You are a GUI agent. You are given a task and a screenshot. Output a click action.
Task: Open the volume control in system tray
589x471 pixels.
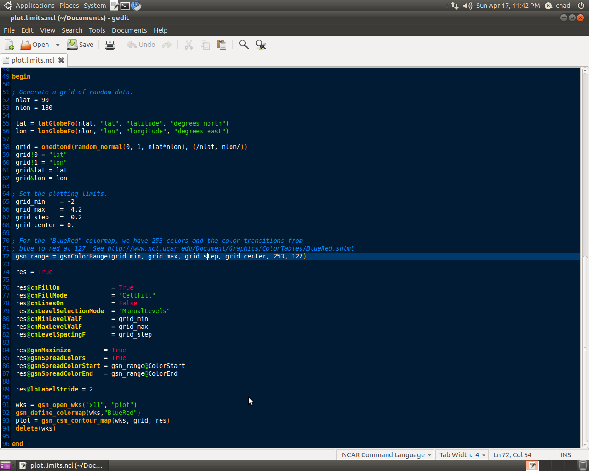468,6
